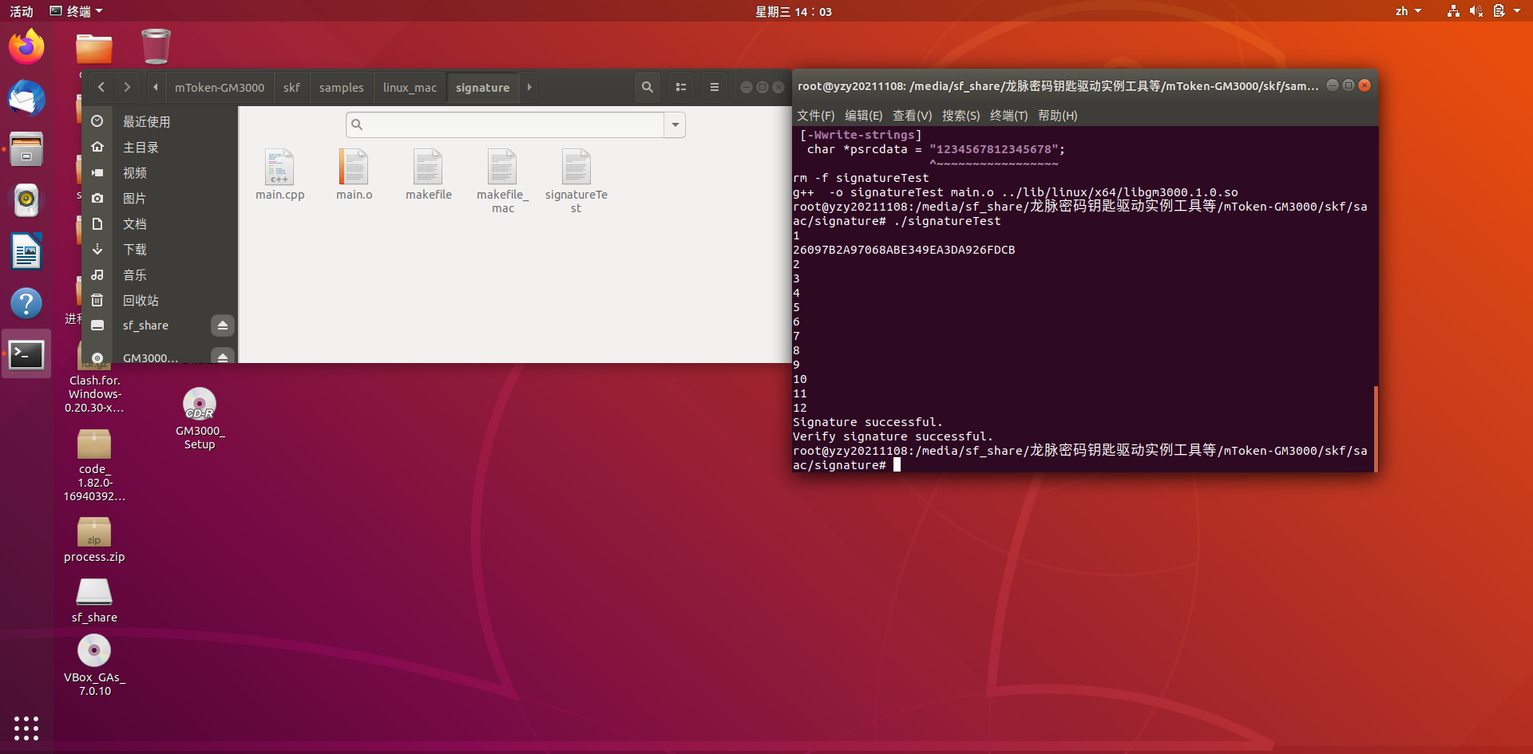Click the Terminal icon in the dock
This screenshot has width=1533, height=754.
26,354
